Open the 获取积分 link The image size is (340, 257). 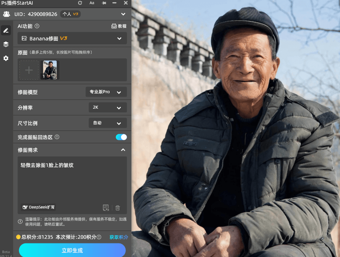(119, 237)
